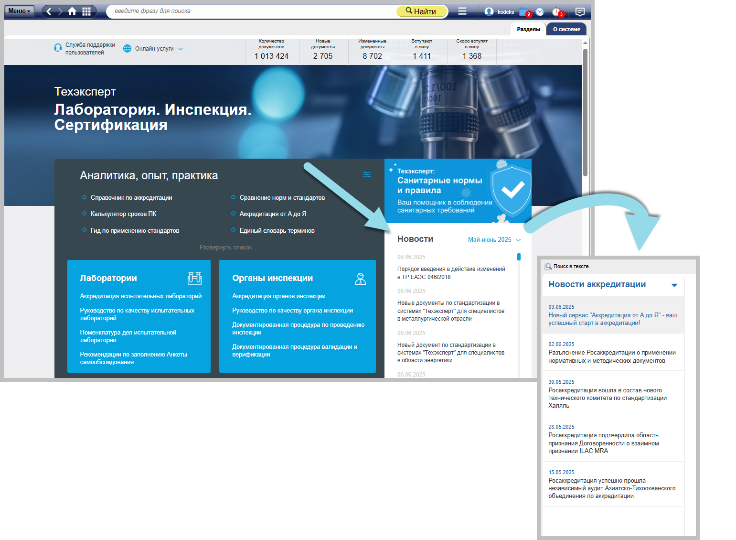
Task: Expand list with Развернуть список
Action: (225, 248)
